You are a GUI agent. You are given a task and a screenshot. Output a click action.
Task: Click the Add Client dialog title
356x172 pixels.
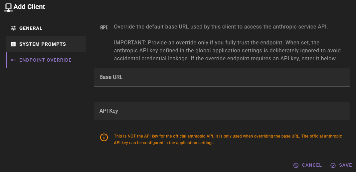[29, 7]
